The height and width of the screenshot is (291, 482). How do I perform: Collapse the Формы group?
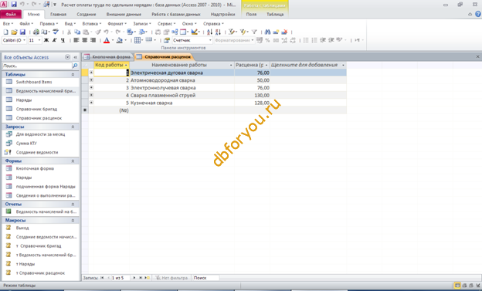click(73, 161)
